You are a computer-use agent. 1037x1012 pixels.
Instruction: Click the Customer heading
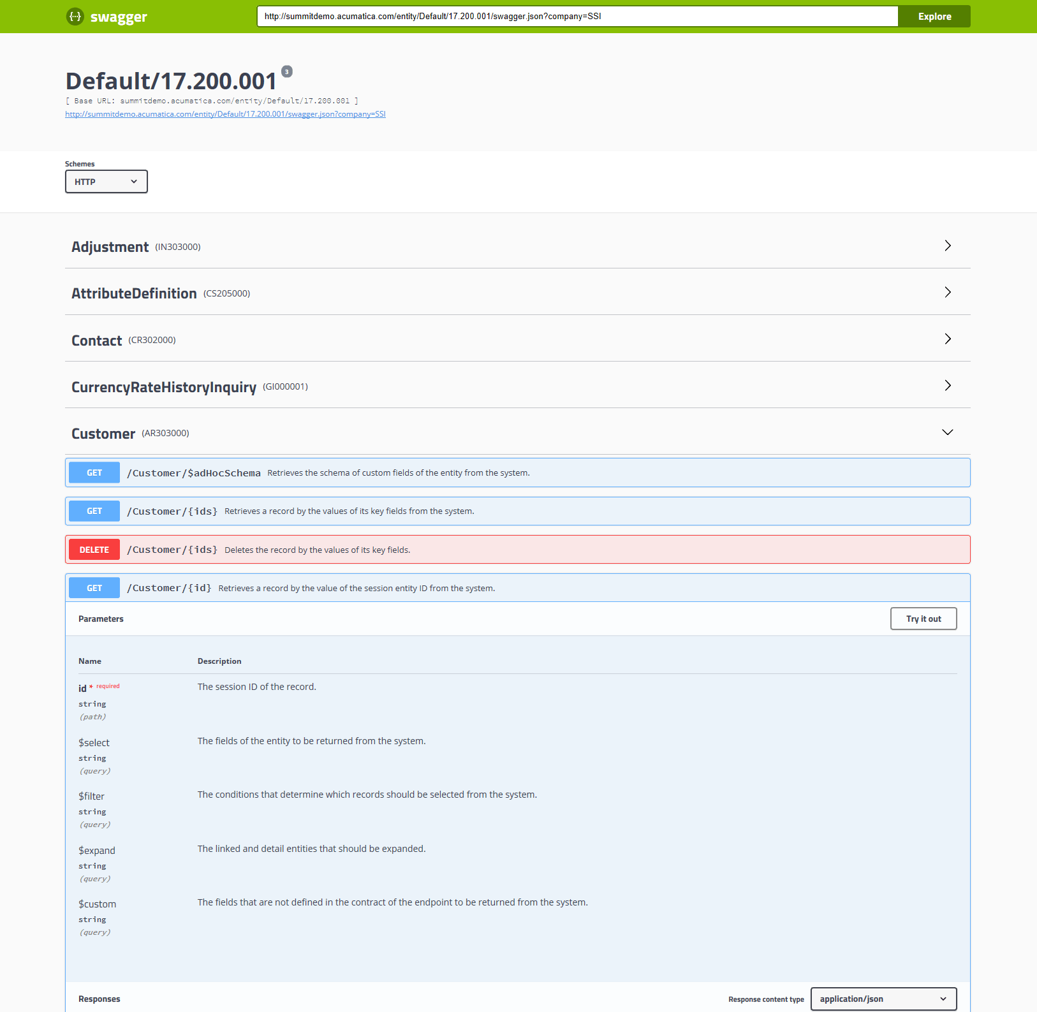103,434
